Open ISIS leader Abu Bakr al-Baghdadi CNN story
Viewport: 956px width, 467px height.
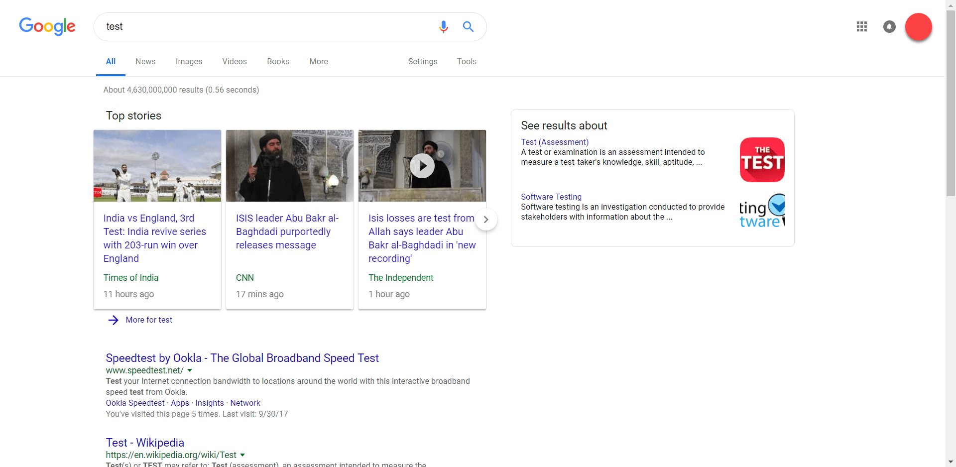point(287,232)
